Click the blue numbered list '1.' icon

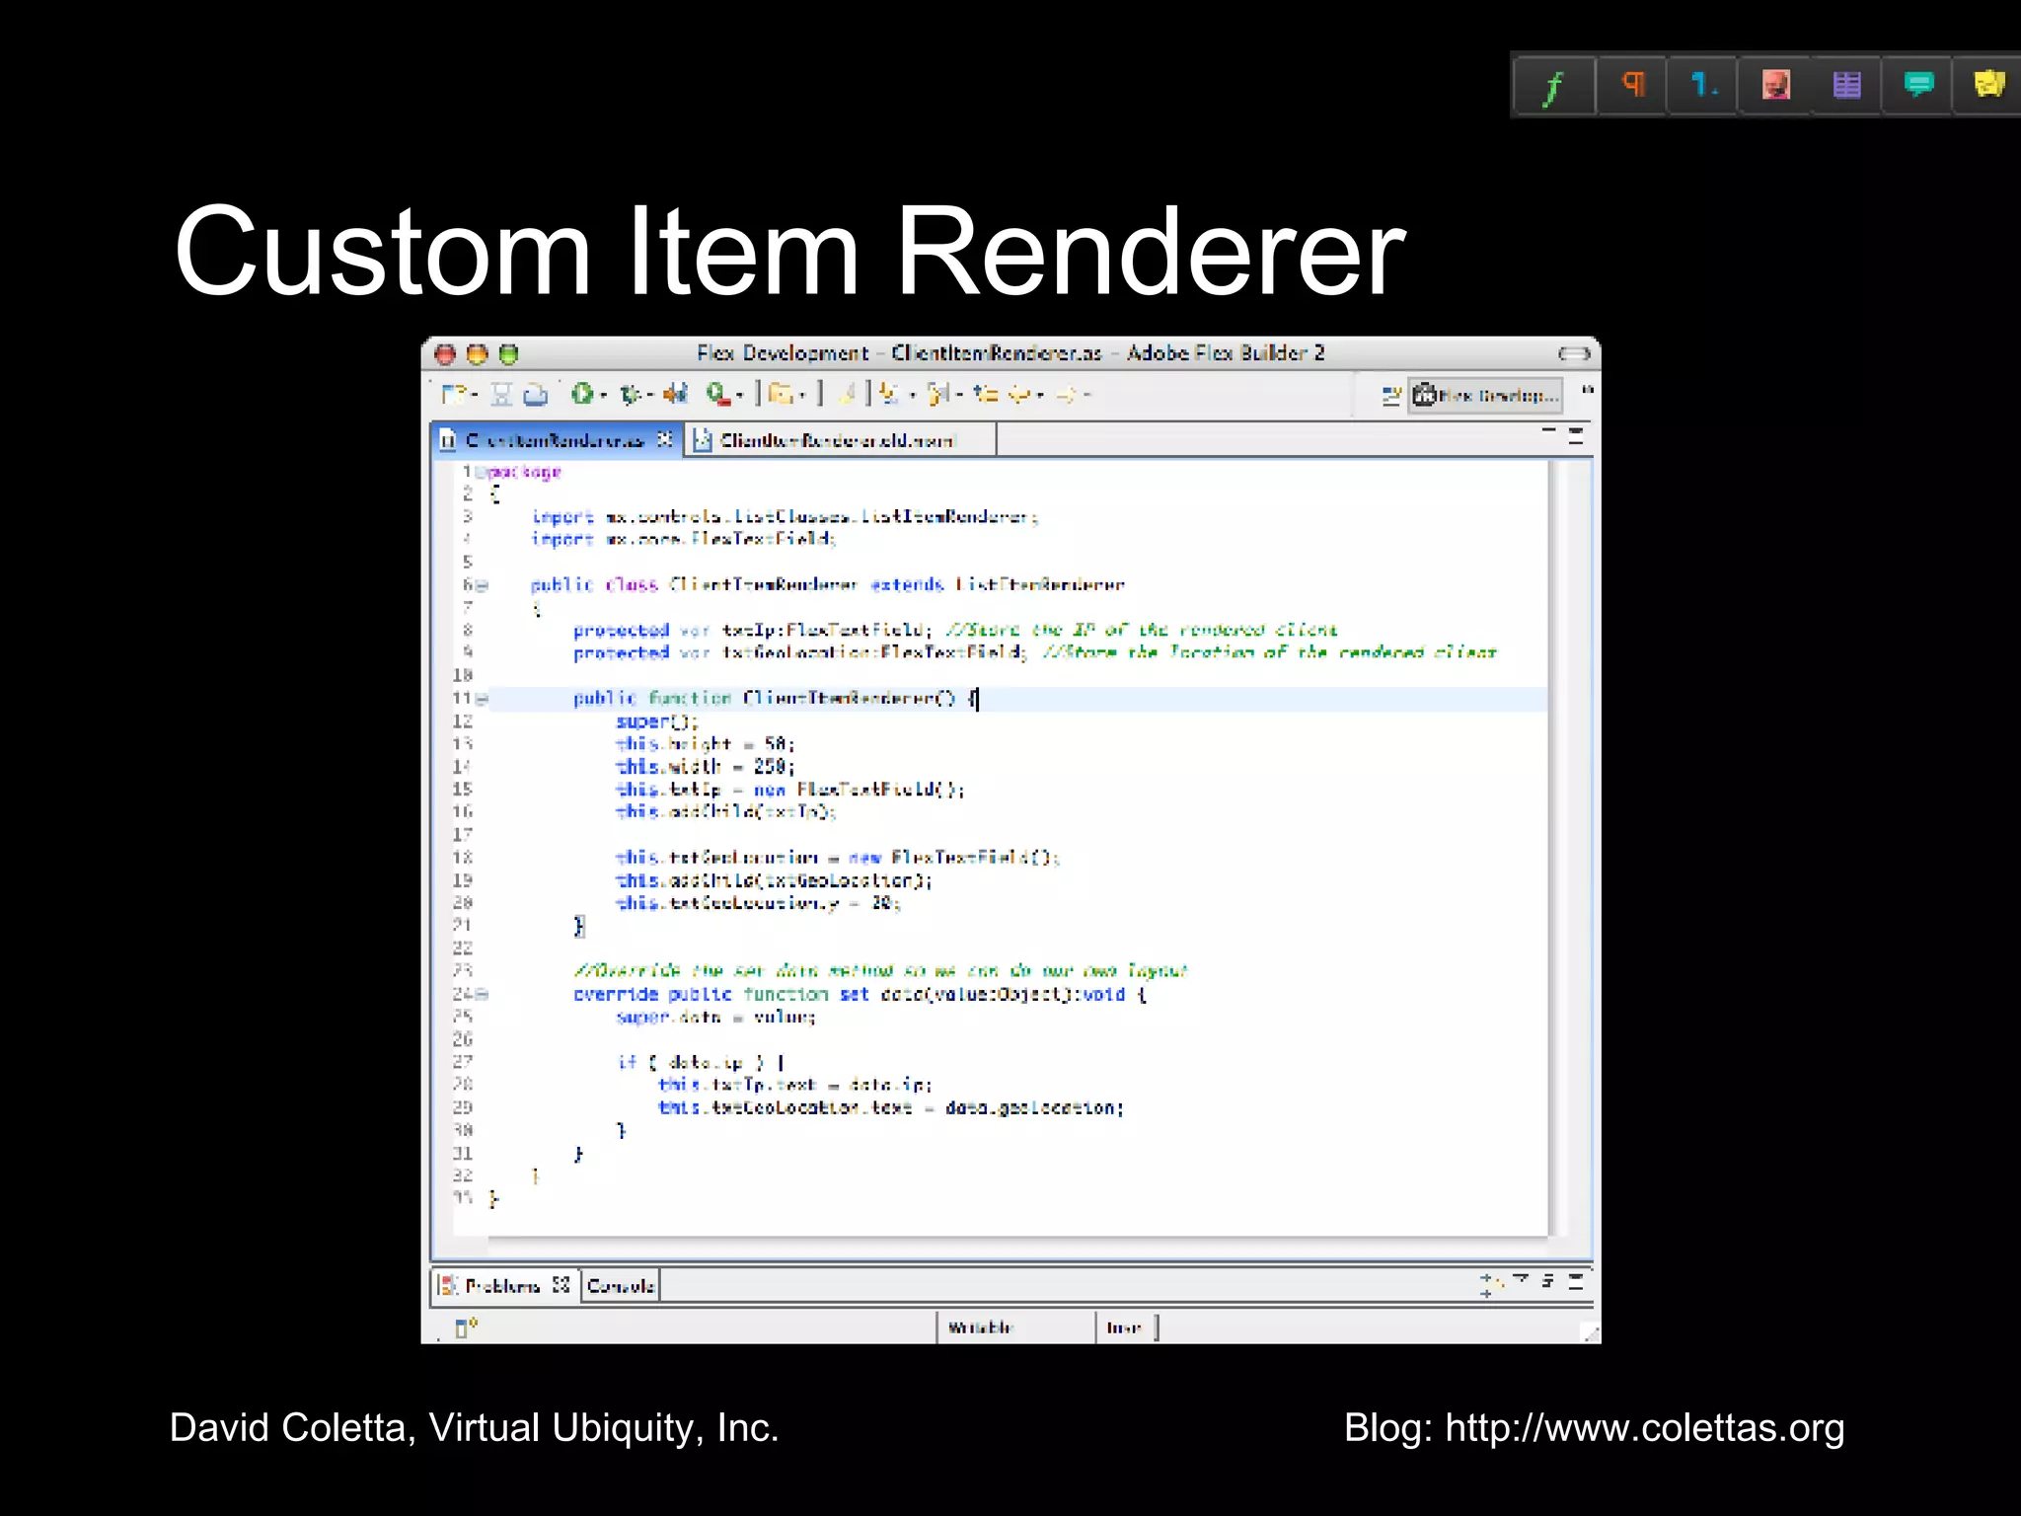pyautogui.click(x=1703, y=85)
